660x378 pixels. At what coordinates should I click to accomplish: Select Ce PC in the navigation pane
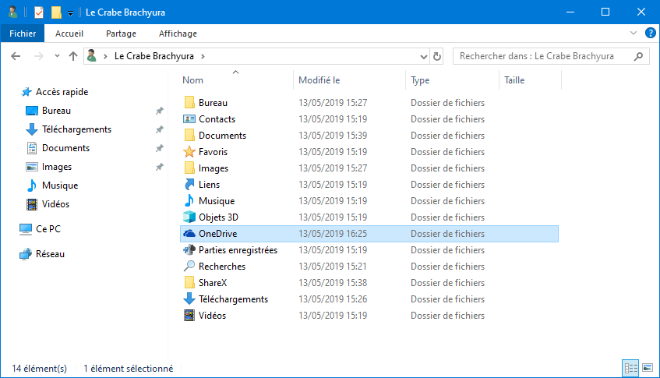(x=48, y=229)
